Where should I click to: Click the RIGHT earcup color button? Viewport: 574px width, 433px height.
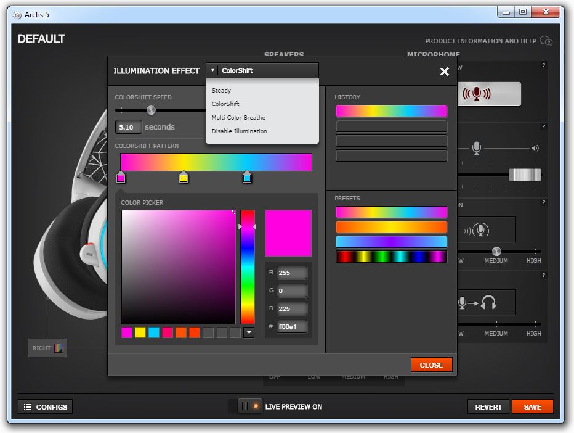tap(47, 348)
